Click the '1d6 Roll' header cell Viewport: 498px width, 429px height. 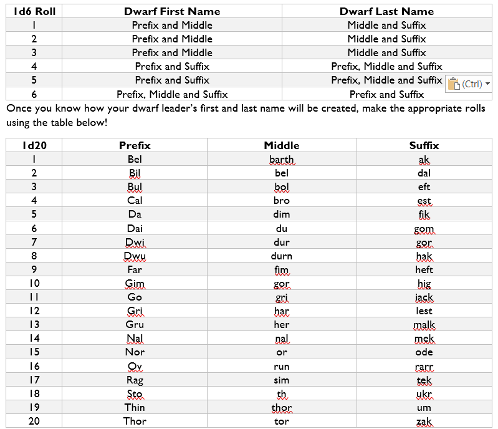[34, 11]
